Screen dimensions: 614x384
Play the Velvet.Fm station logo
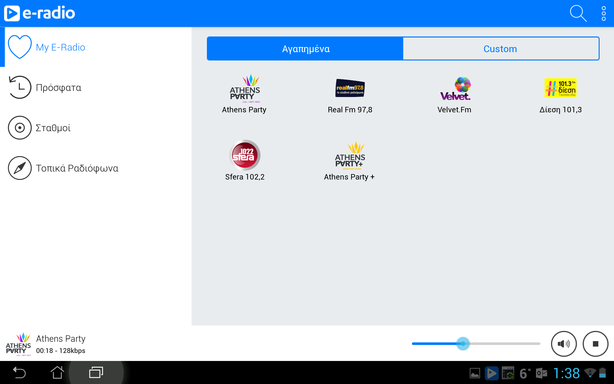[455, 89]
